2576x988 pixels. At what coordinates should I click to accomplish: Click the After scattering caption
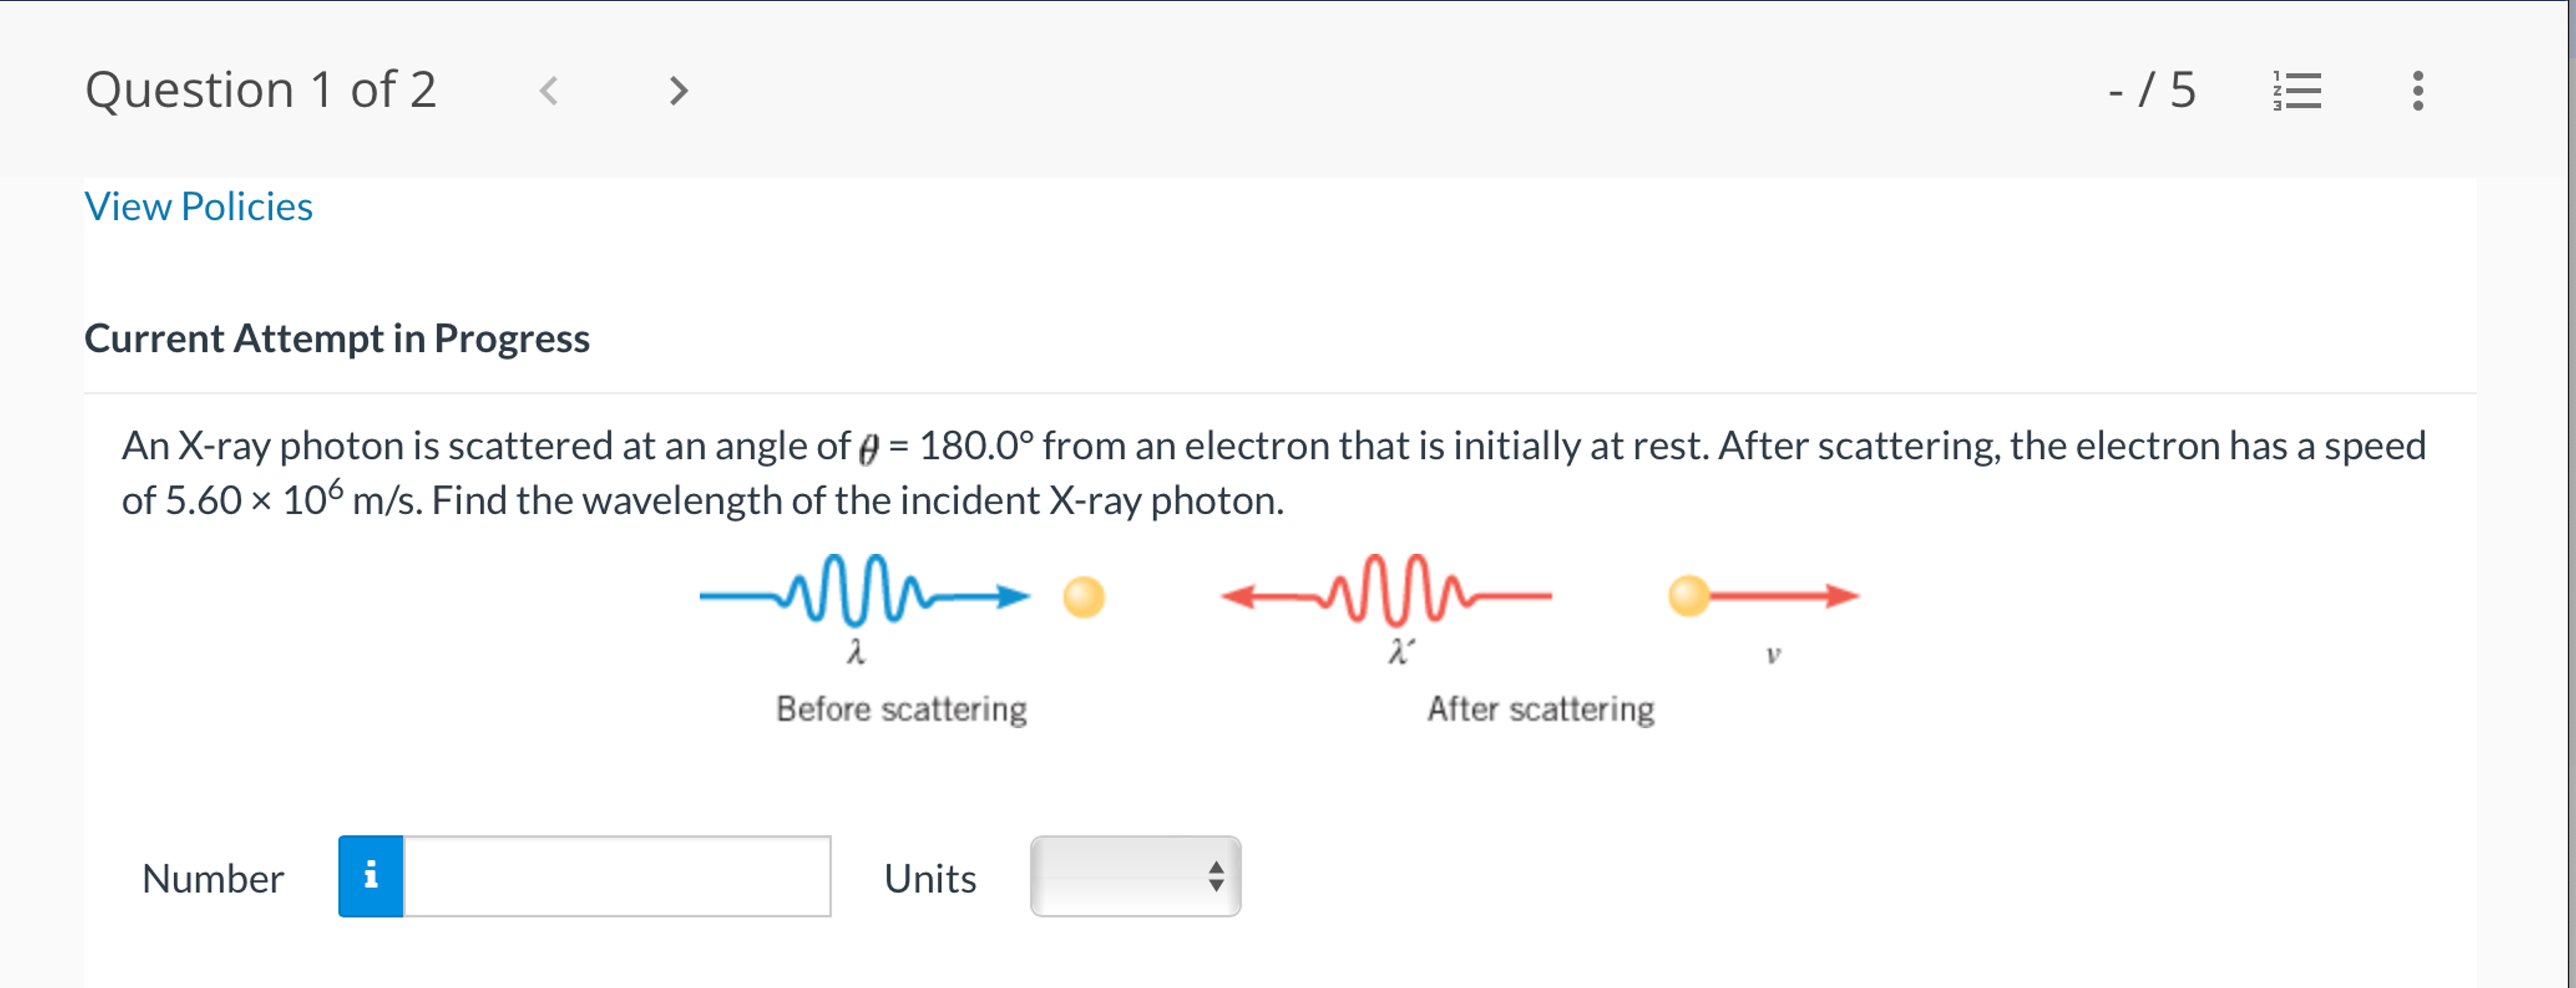pos(1541,708)
